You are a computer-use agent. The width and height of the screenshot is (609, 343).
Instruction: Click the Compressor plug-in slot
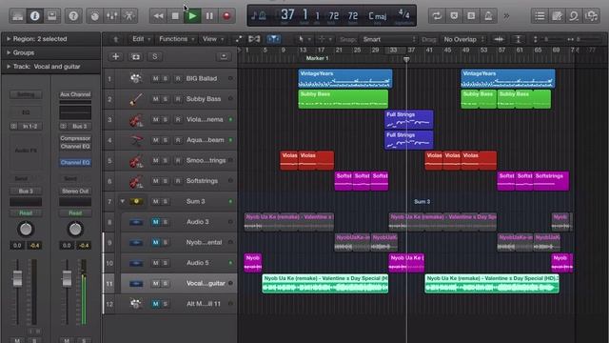[x=75, y=138]
